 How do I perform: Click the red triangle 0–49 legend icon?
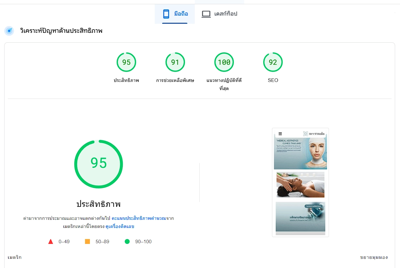click(x=50, y=242)
